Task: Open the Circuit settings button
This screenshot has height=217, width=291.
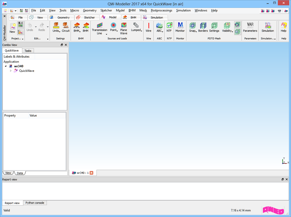Action: 66,27
